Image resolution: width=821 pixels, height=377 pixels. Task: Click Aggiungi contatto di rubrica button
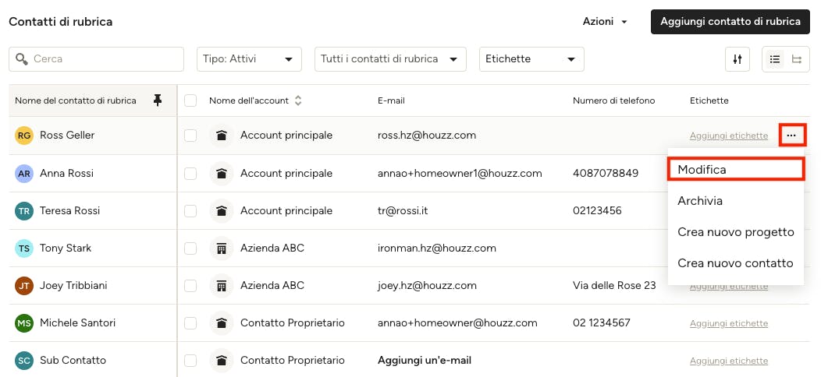tap(730, 22)
